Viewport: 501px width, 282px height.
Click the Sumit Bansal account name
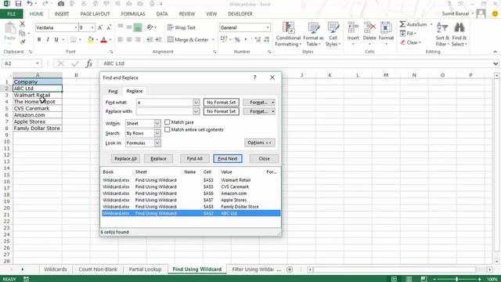pyautogui.click(x=456, y=14)
